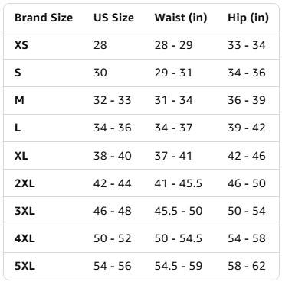Click hip measurement 58 - 62
The width and height of the screenshot is (282, 282).
[247, 266]
